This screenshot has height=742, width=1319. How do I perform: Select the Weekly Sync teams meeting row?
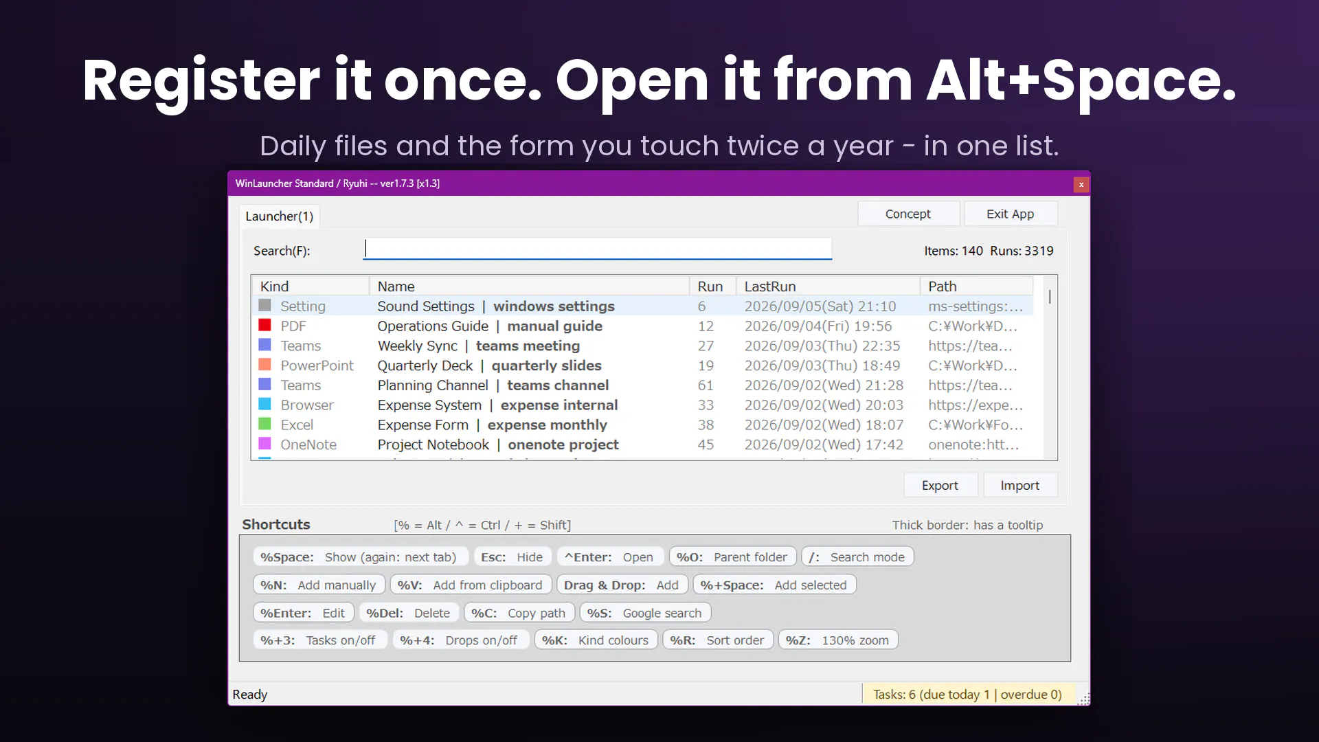tap(642, 346)
